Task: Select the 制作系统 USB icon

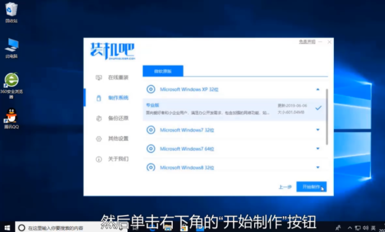Action: [99, 98]
